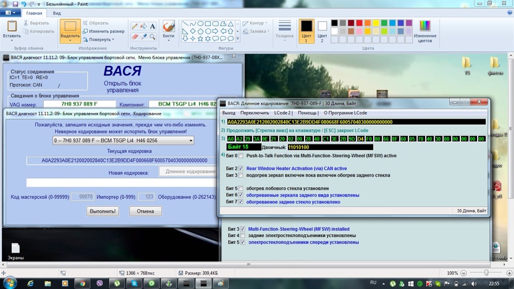
Task: Adjust the Paint zoom slider handle
Action: tap(487, 273)
